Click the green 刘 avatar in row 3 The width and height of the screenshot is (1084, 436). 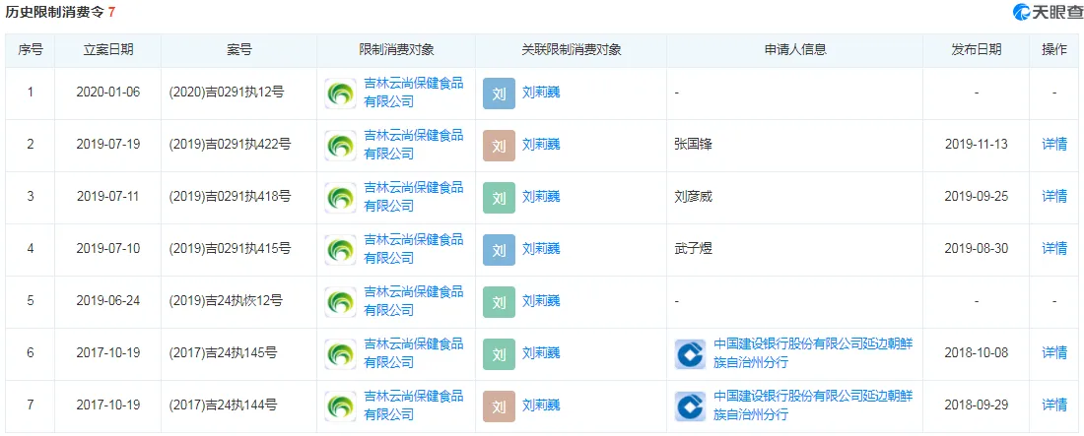[500, 198]
